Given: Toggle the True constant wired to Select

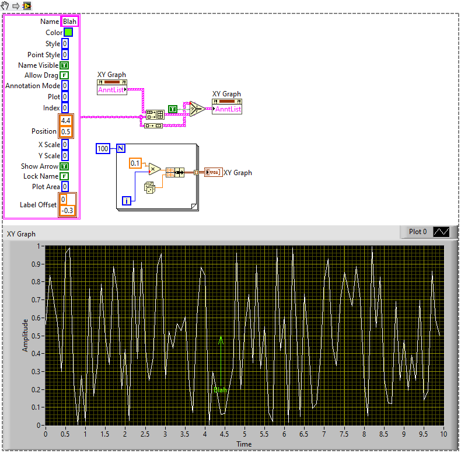Looking at the screenshot, I should 173,109.
